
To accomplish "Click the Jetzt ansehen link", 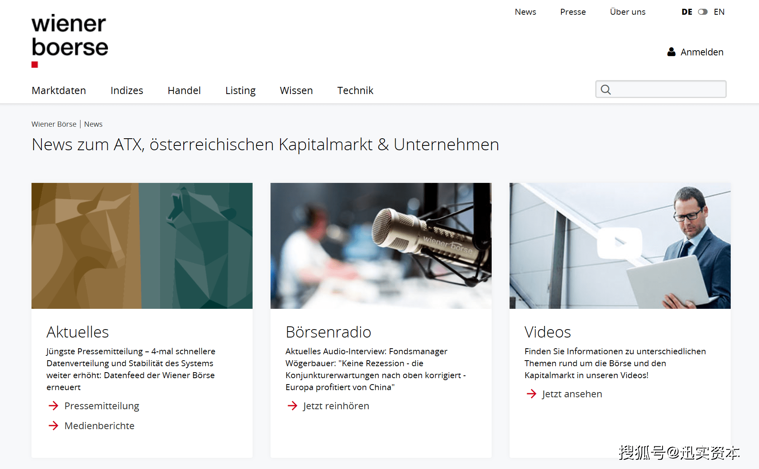I will pyautogui.click(x=572, y=394).
